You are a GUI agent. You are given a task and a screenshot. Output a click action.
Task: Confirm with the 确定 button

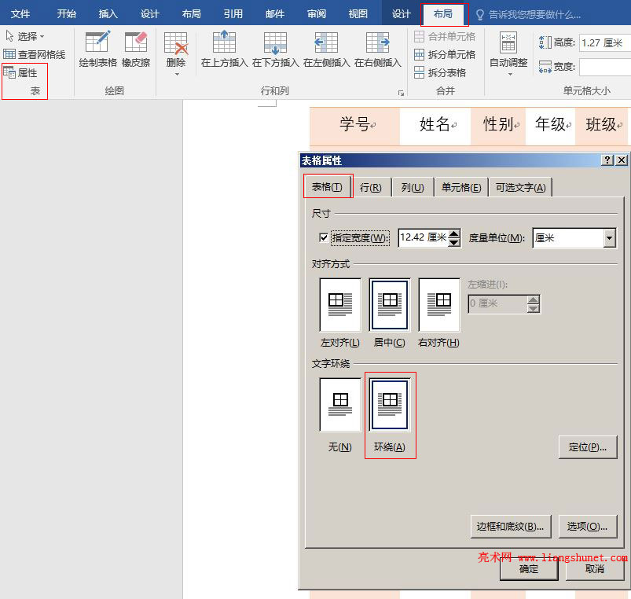(x=529, y=569)
